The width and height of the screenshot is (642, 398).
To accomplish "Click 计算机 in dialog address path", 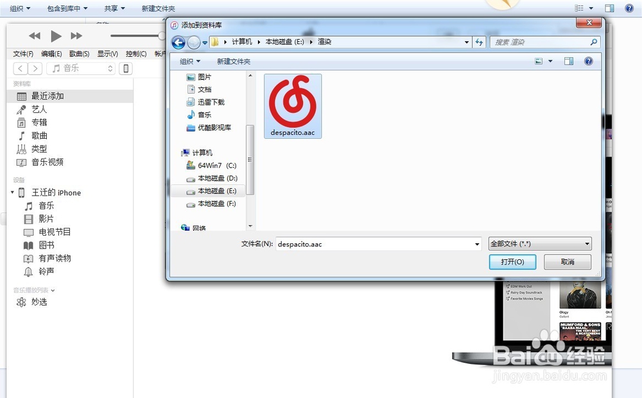I will (x=241, y=42).
